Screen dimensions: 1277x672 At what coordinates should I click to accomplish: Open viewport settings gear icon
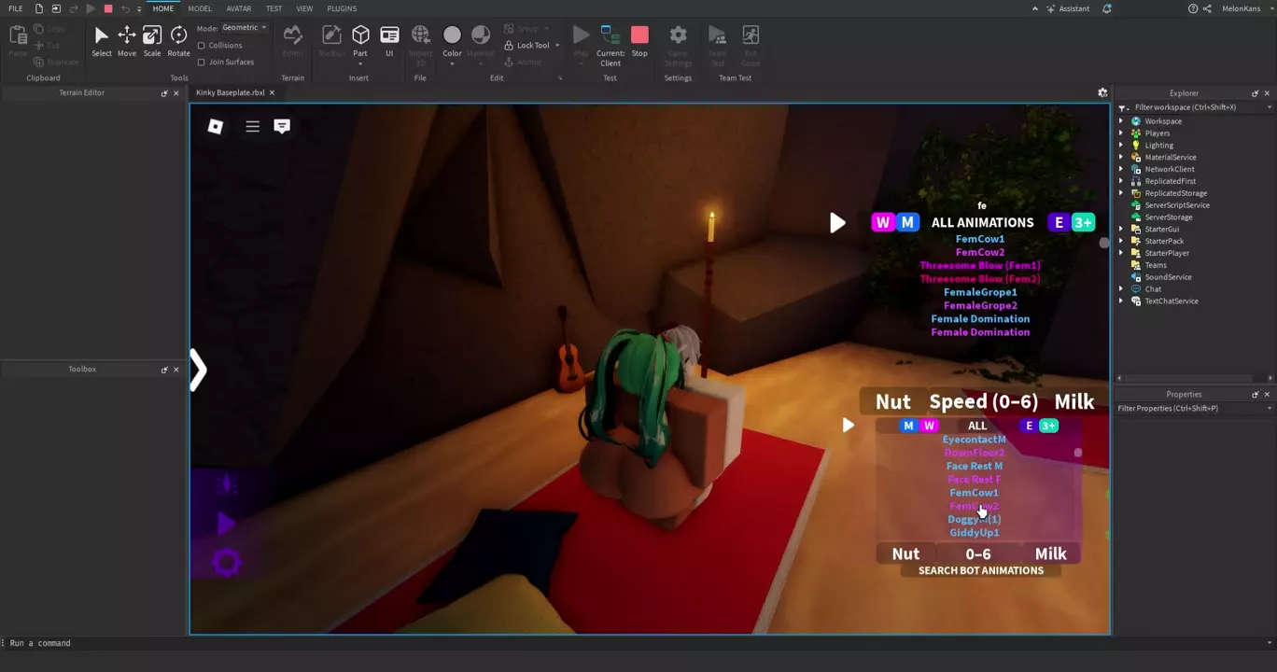click(1102, 92)
